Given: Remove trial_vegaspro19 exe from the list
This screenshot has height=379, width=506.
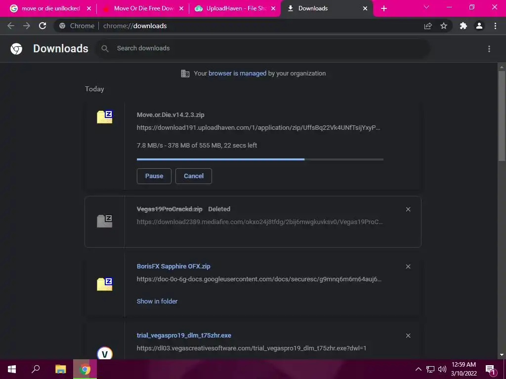Looking at the screenshot, I should point(408,336).
